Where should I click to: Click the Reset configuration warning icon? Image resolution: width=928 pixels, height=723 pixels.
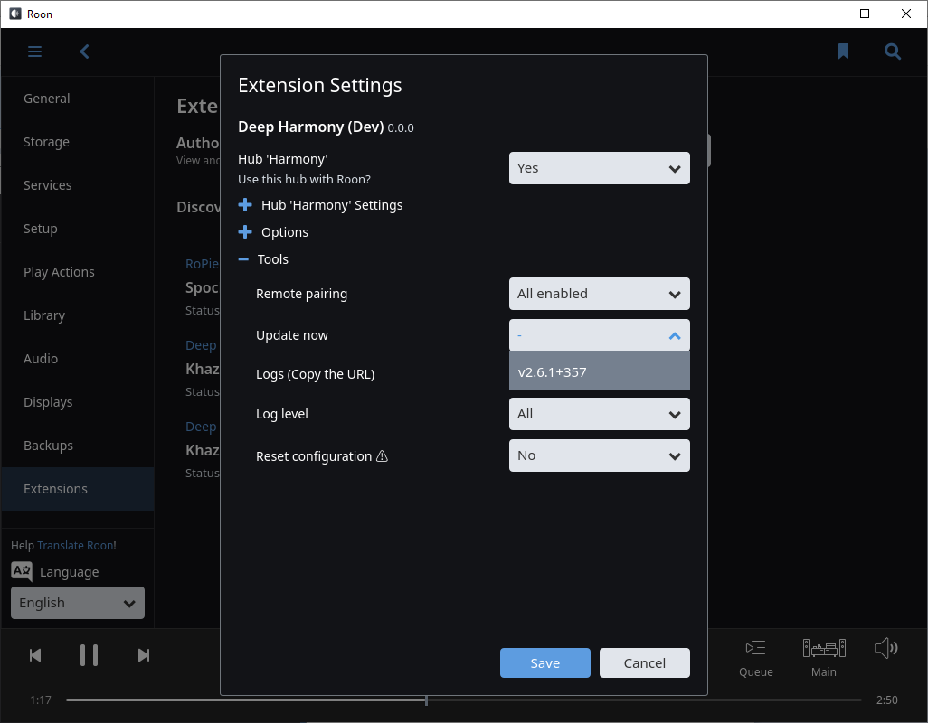[x=383, y=455]
